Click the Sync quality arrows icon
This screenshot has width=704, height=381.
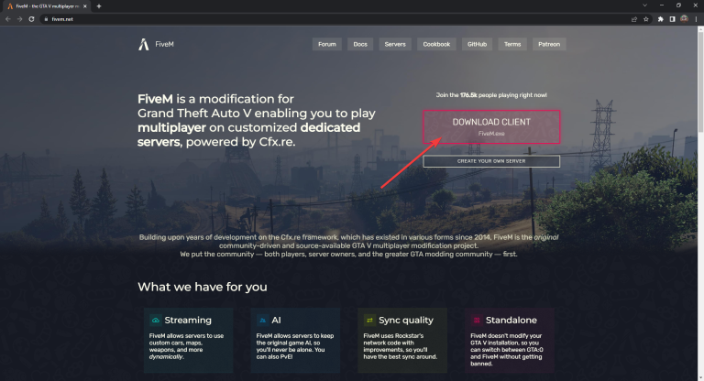(369, 321)
